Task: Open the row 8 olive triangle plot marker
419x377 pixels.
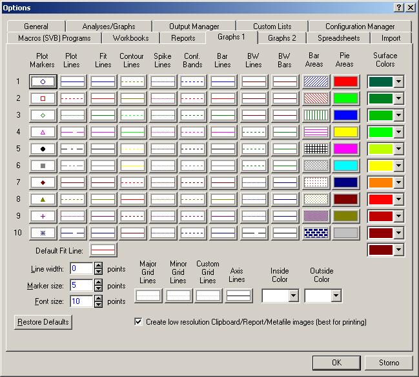Action: tap(43, 199)
